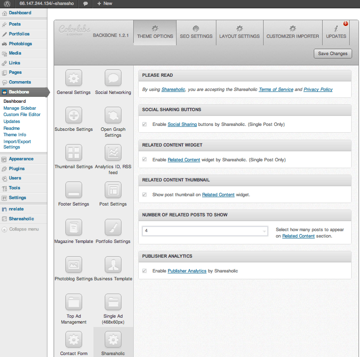Click the Colorlabs logo
The height and width of the screenshot is (357, 360).
(74, 30)
